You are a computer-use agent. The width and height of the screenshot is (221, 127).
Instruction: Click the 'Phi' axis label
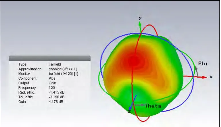(x=203, y=63)
